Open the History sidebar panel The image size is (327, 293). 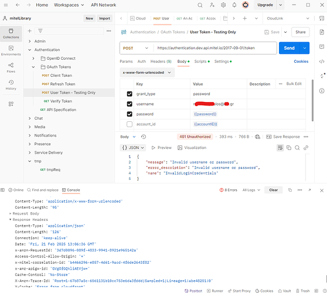11,85
